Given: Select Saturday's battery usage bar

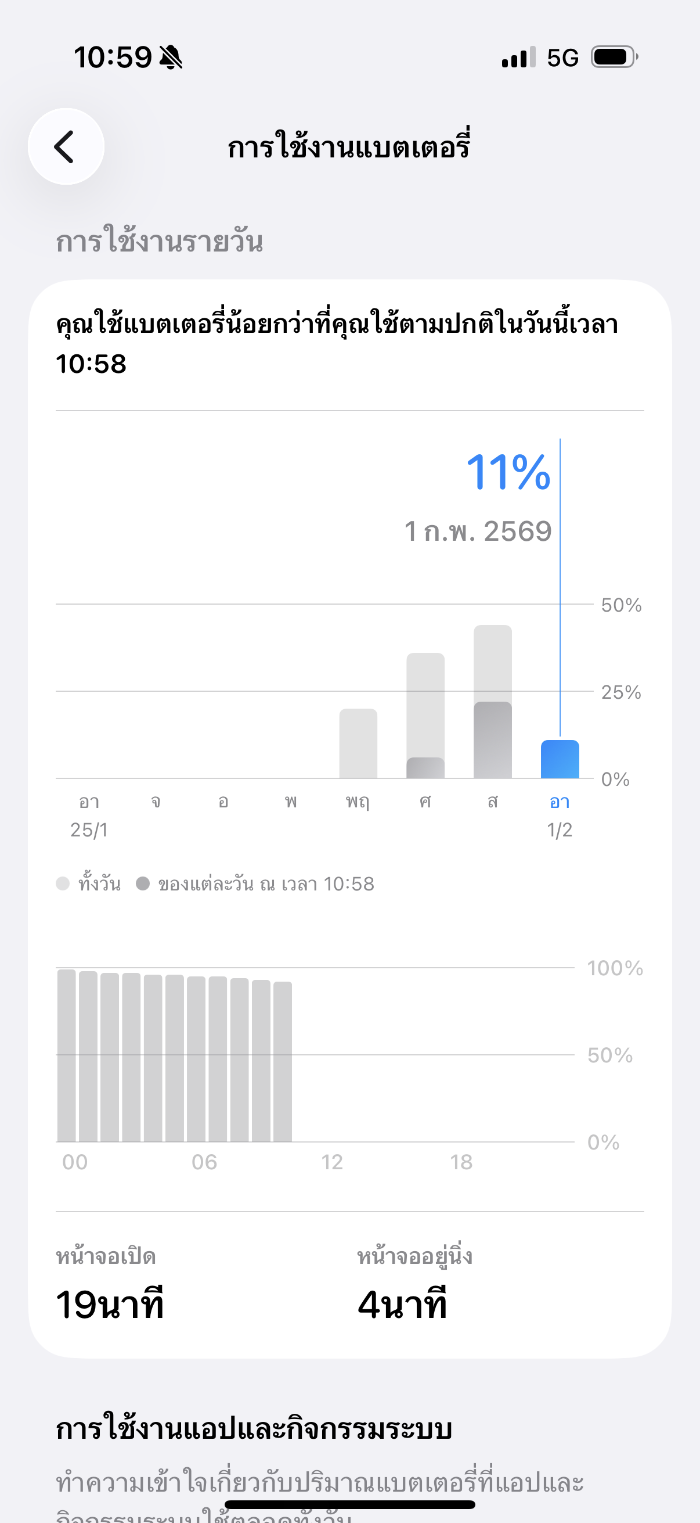Looking at the screenshot, I should pos(493,701).
